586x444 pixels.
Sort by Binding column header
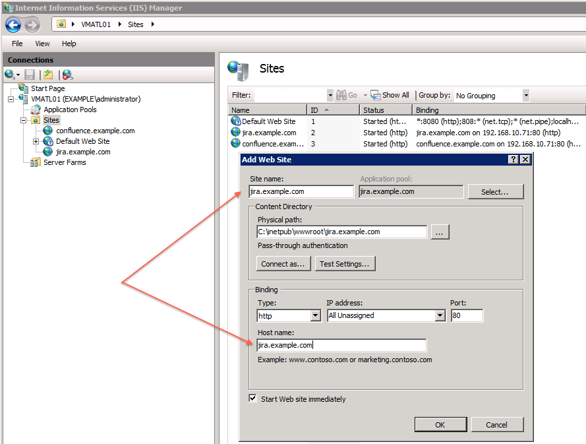coord(499,110)
